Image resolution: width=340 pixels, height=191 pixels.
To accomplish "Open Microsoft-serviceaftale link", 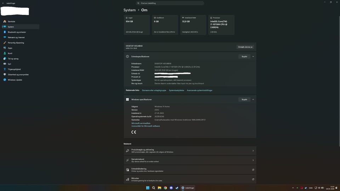I will point(141,123).
